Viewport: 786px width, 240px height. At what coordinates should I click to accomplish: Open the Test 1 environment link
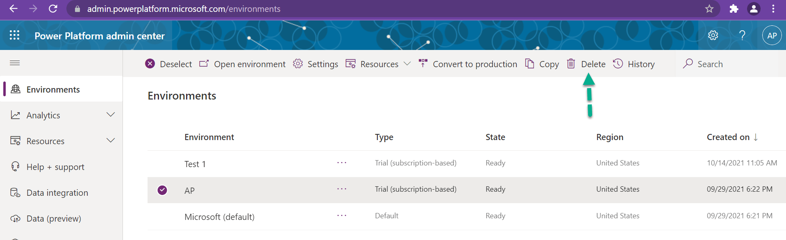[195, 164]
